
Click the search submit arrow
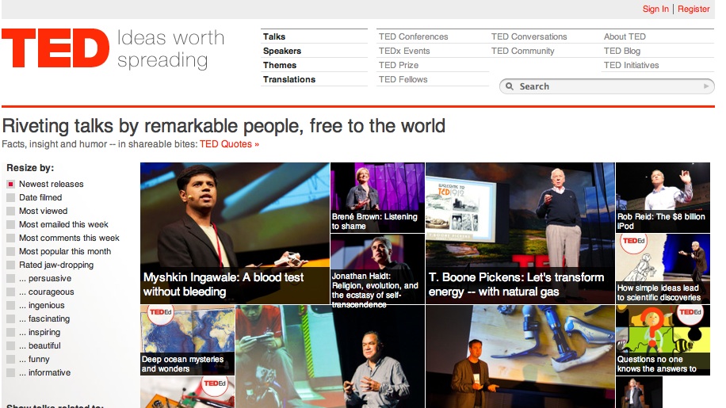coord(706,86)
